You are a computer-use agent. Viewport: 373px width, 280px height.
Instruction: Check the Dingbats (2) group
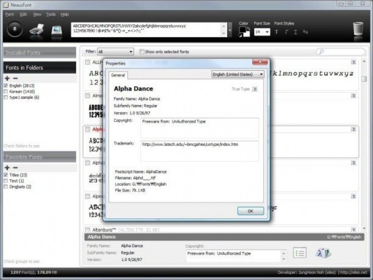6,187
